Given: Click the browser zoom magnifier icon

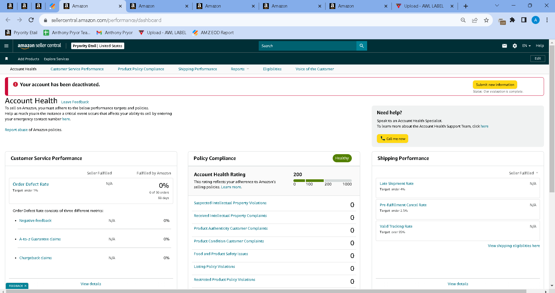Looking at the screenshot, I should pos(463,20).
